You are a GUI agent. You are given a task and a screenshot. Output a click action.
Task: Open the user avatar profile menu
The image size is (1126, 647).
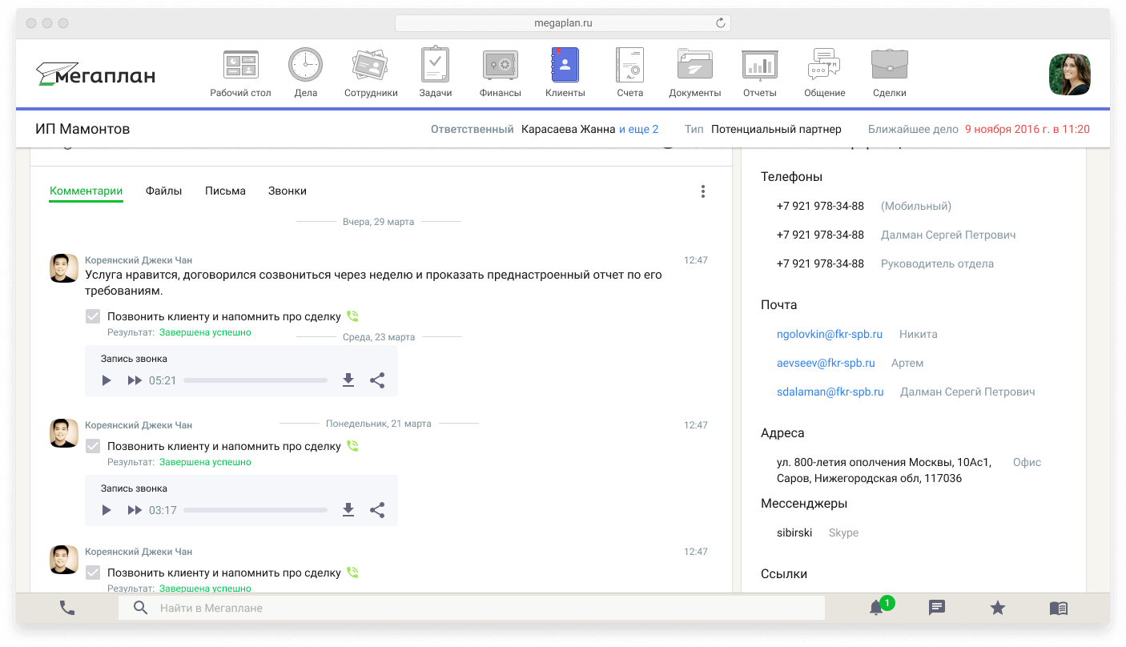point(1069,74)
